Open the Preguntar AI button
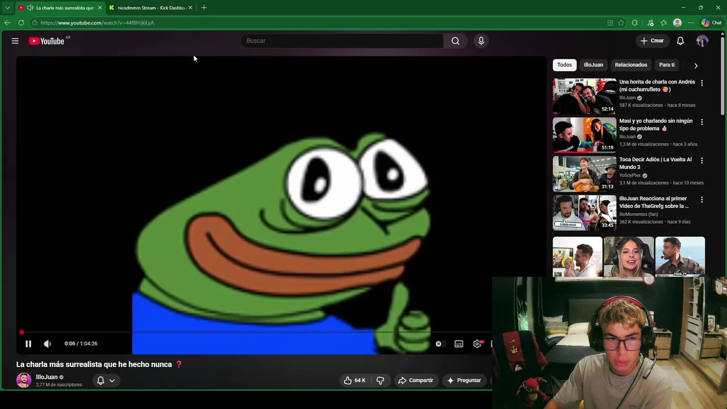This screenshot has width=727, height=409. (464, 381)
